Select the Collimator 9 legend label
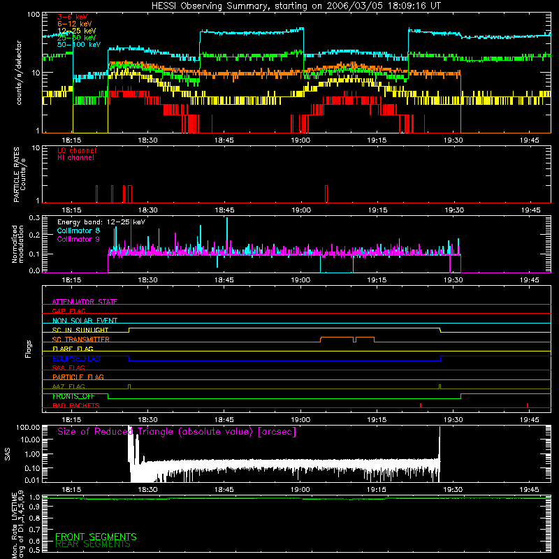Image resolution: width=559 pixels, height=559 pixels. point(78,239)
